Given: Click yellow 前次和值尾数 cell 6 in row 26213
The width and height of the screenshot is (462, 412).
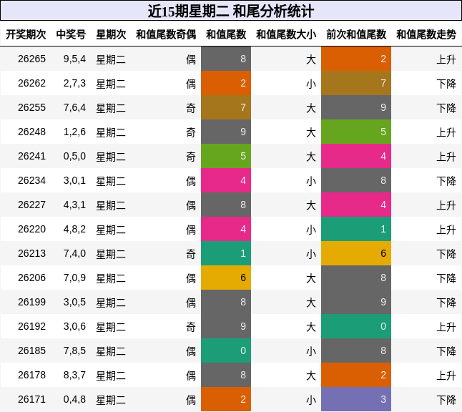Looking at the screenshot, I should point(356,253).
